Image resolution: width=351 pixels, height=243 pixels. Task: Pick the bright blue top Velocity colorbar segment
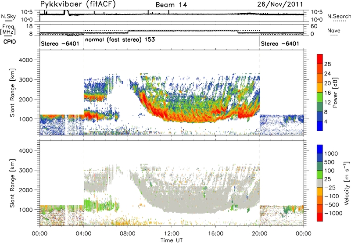coord(320,149)
